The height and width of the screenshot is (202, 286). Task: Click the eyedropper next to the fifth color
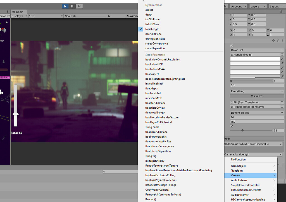(282, 76)
